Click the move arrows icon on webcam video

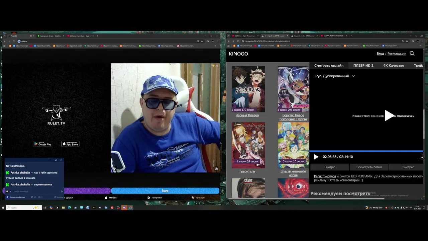(114, 169)
